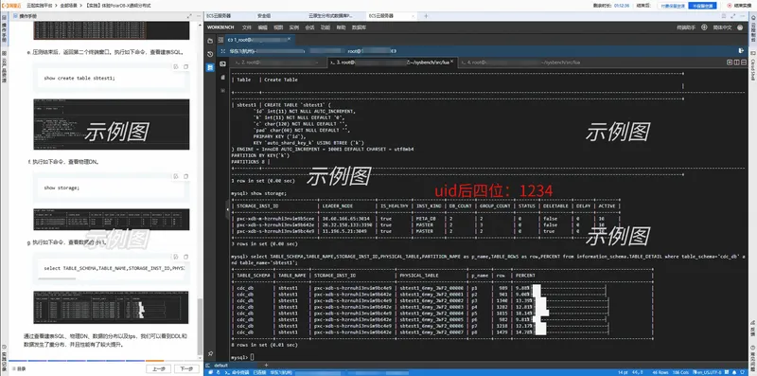This screenshot has width=757, height=376.
Task: Open the folder icon in Workbench sidebar
Action: point(210,41)
